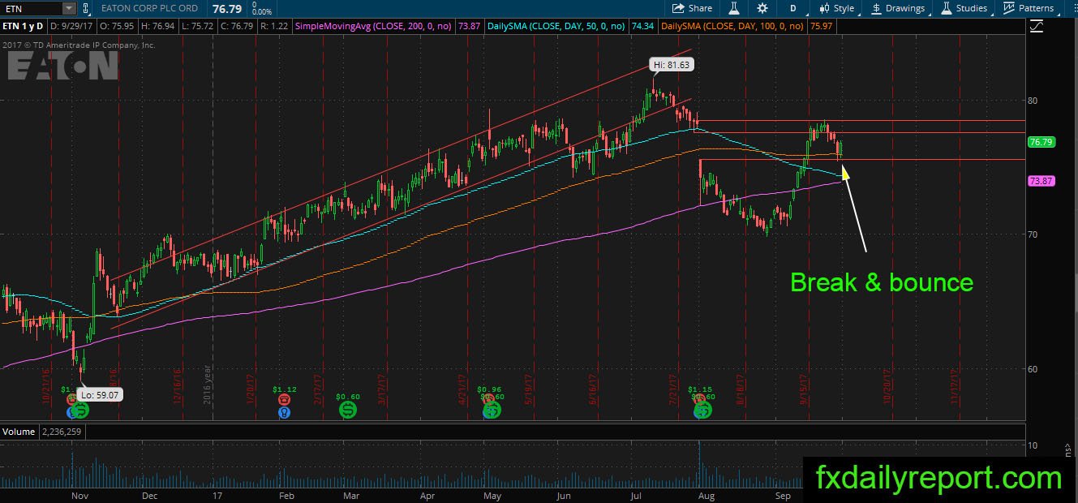The height and width of the screenshot is (503, 1078).
Task: Click the August dividend dollar icon
Action: click(702, 411)
